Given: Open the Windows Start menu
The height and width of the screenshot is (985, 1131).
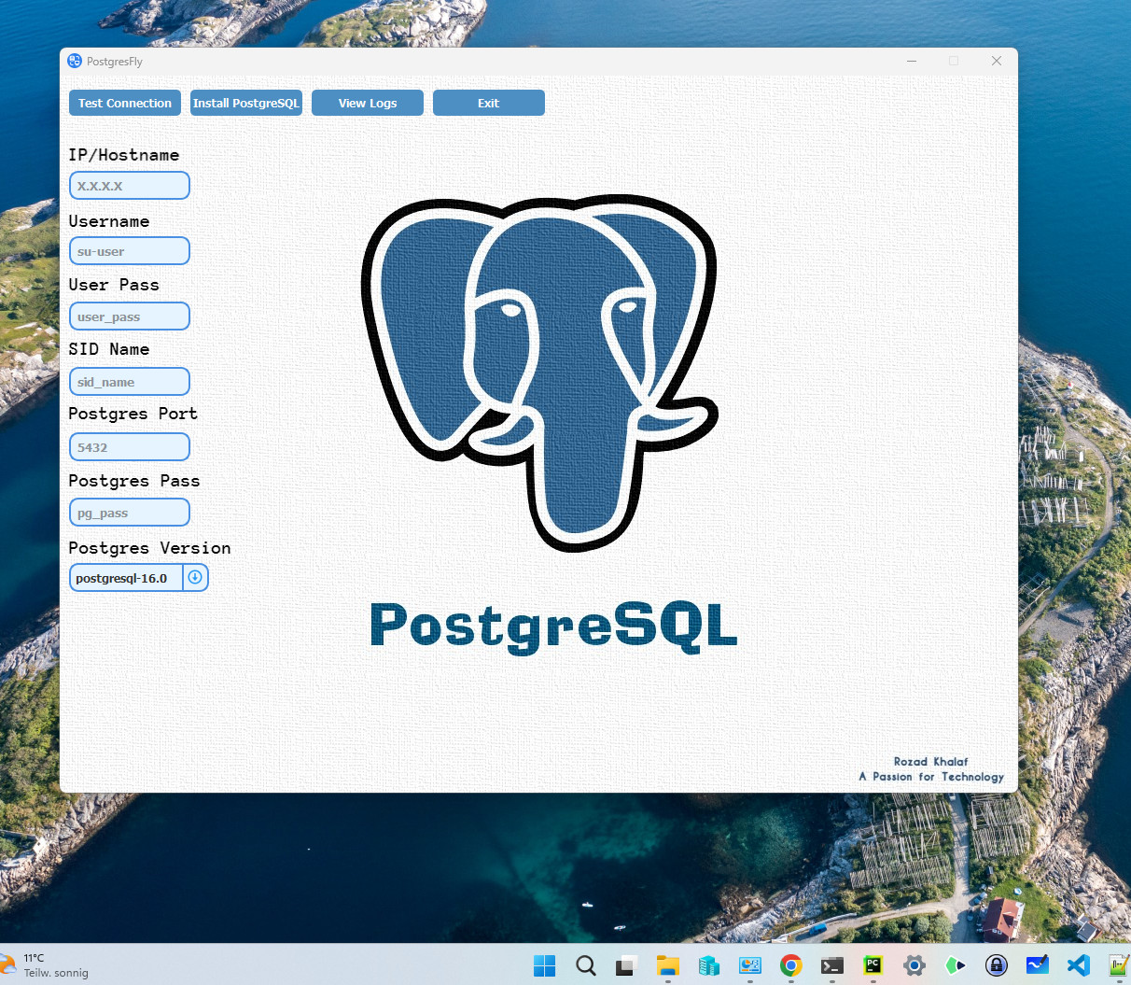Looking at the screenshot, I should (544, 964).
